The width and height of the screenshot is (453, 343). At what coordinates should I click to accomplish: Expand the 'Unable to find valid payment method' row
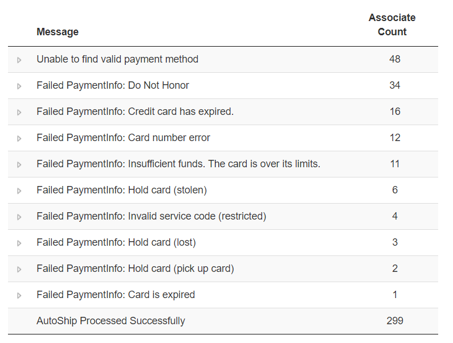(19, 60)
